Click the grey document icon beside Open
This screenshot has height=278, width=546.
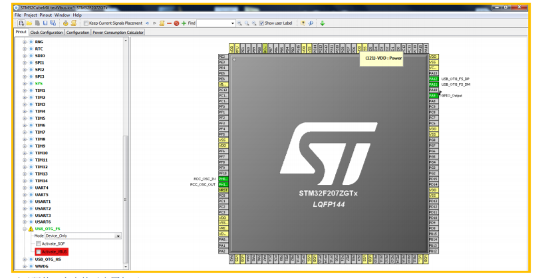(37, 23)
